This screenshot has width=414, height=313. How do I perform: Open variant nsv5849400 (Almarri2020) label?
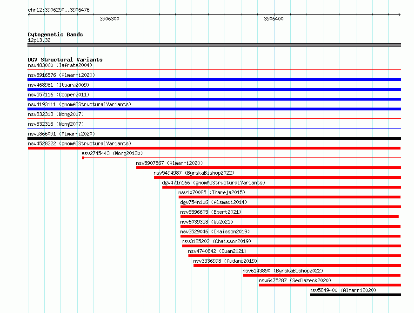tap(343, 290)
